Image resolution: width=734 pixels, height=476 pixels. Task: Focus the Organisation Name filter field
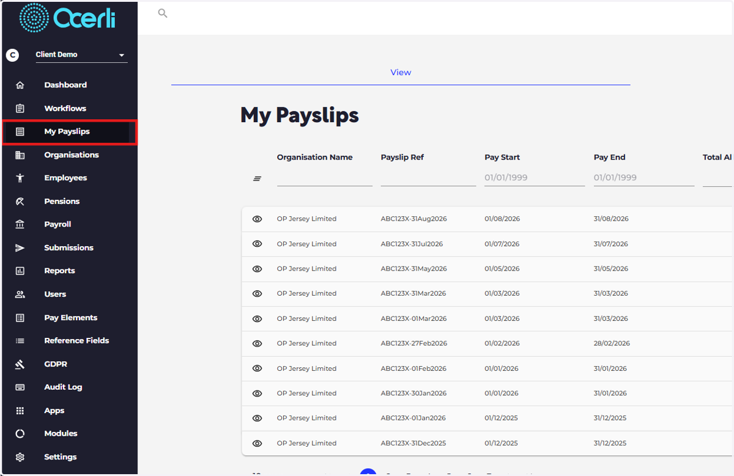coord(325,178)
